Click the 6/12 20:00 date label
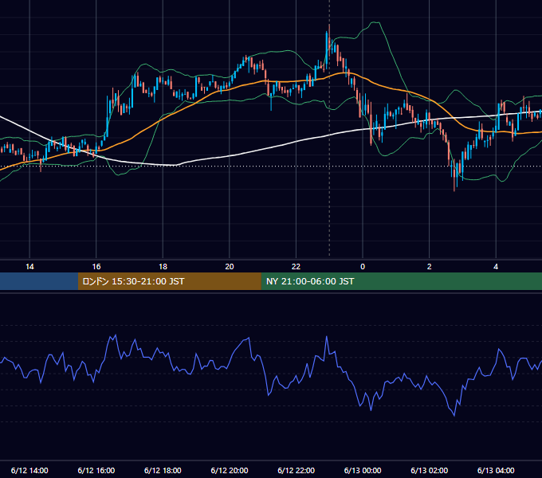 [230, 470]
